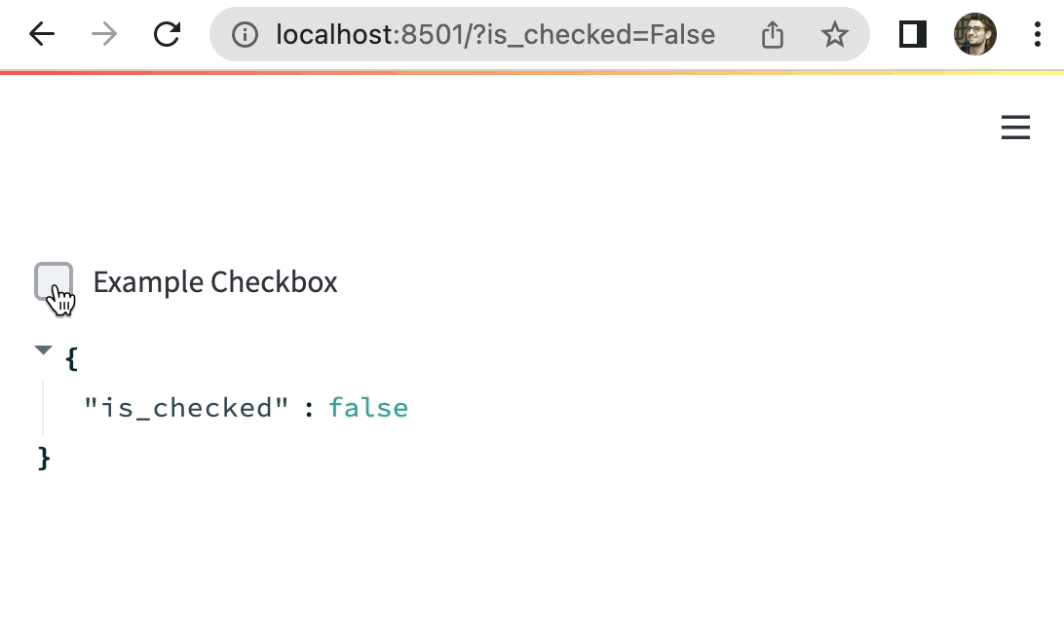Open the Streamlit hamburger menu

click(x=1015, y=128)
